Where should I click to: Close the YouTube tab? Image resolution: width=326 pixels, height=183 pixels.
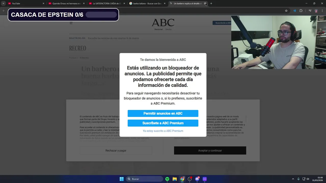click(43, 4)
